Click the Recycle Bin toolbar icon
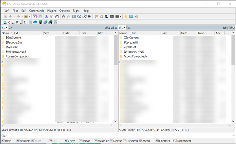This screenshot has height=144, width=236. point(136,16)
